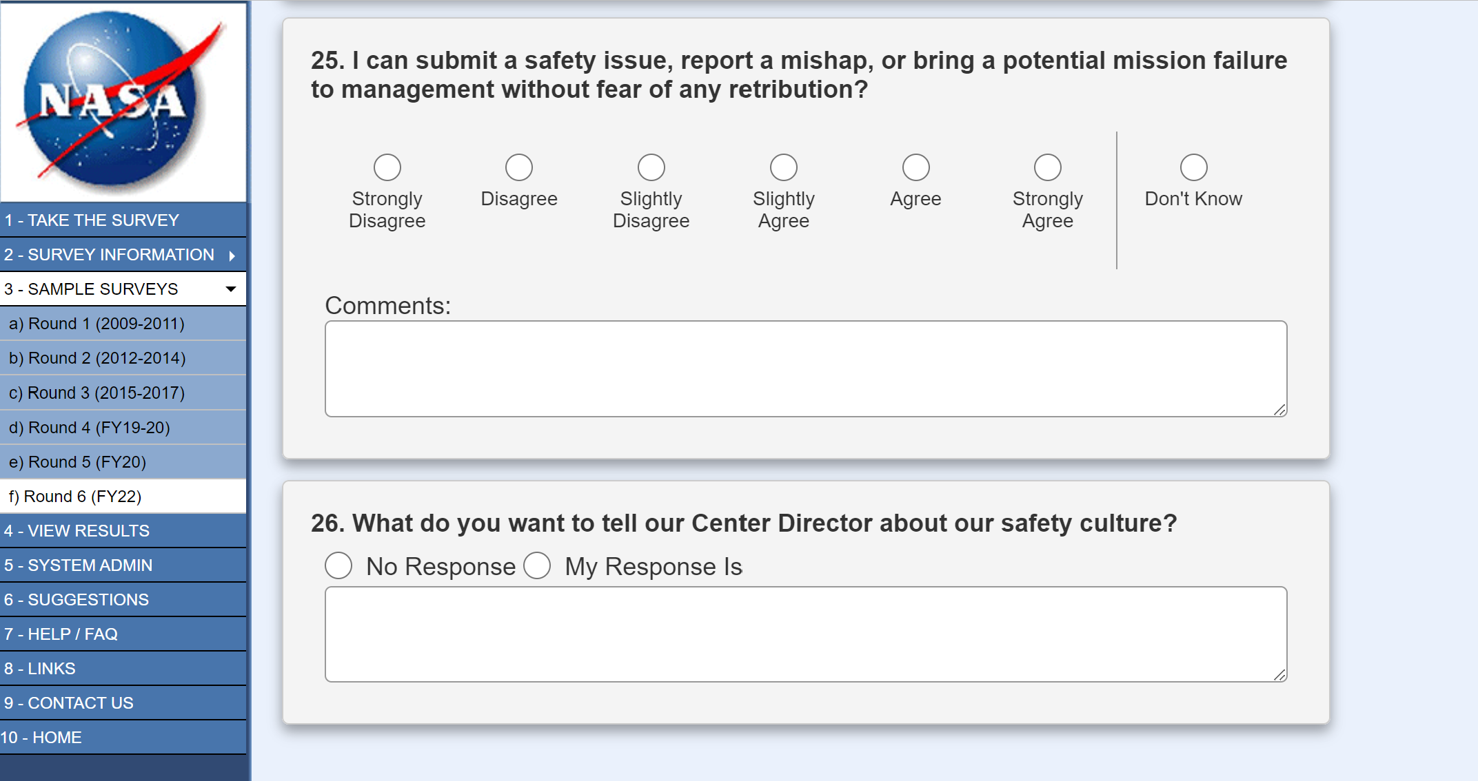Screen dimensions: 1478x781
Task: Select the Agree radio button
Action: [x=915, y=167]
